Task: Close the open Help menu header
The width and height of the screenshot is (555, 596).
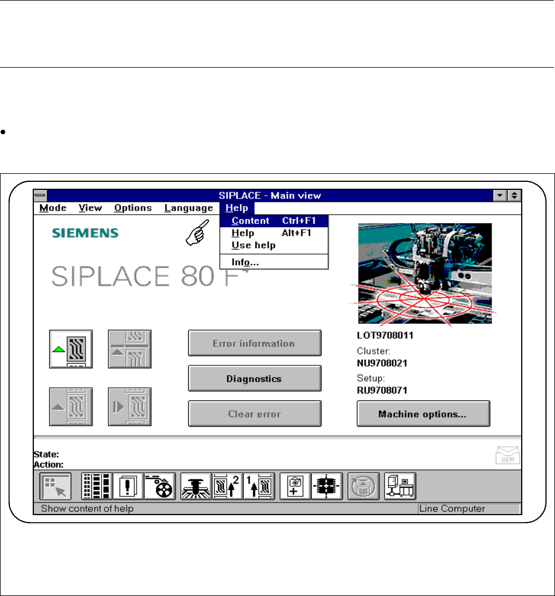Action: [x=236, y=208]
